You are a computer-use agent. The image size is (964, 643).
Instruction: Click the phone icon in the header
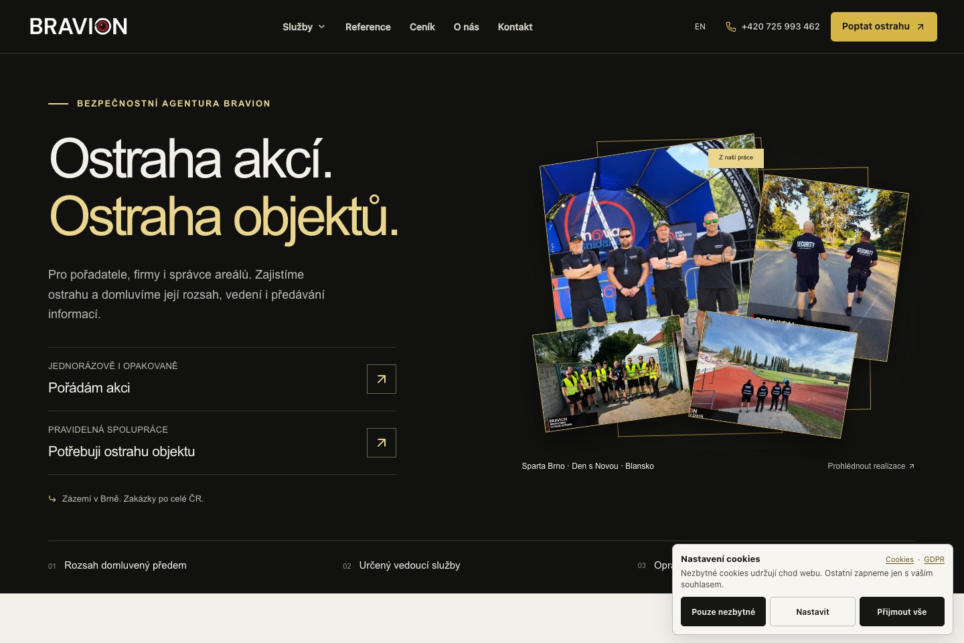[x=731, y=27]
